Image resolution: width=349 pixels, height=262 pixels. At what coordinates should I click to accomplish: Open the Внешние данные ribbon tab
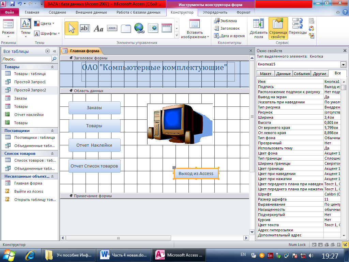(x=91, y=12)
